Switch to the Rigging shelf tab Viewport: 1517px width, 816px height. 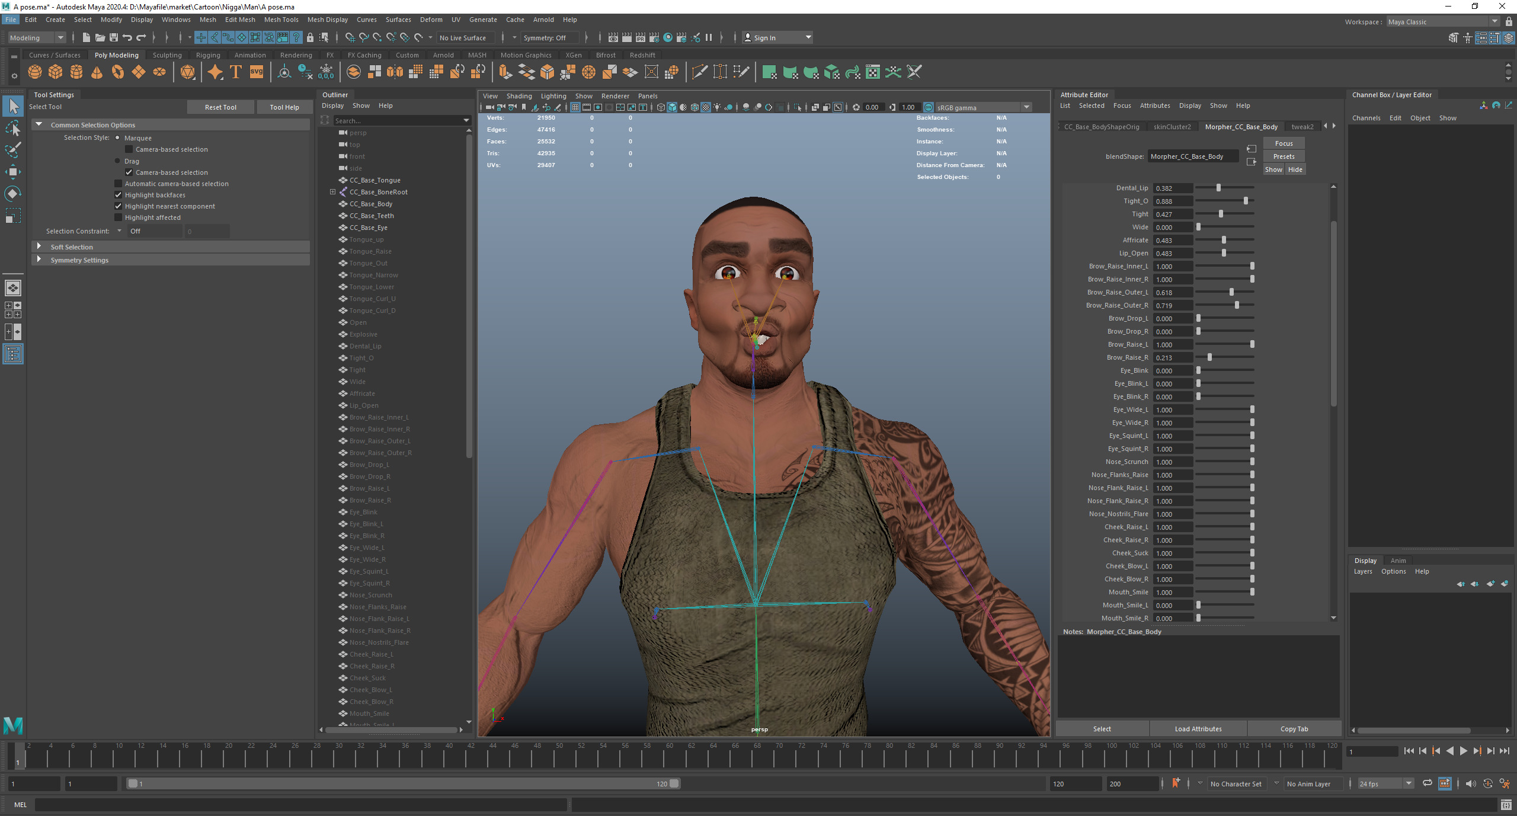[x=208, y=55]
